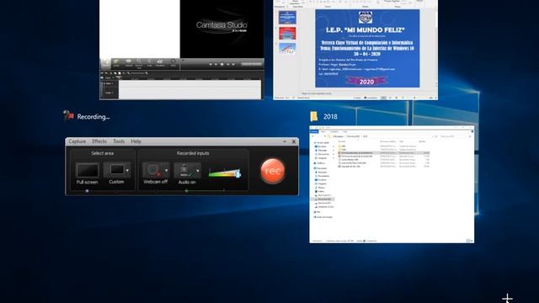Open the Clip Bin tab in Camtasia
Screen dimensions: 539x303
pos(105,63)
